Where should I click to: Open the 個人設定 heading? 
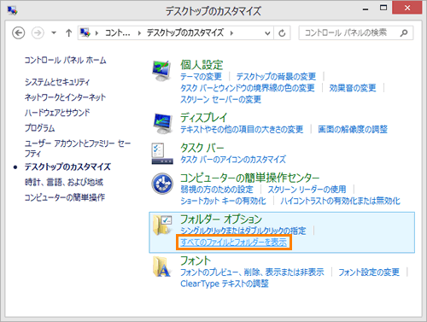202,65
